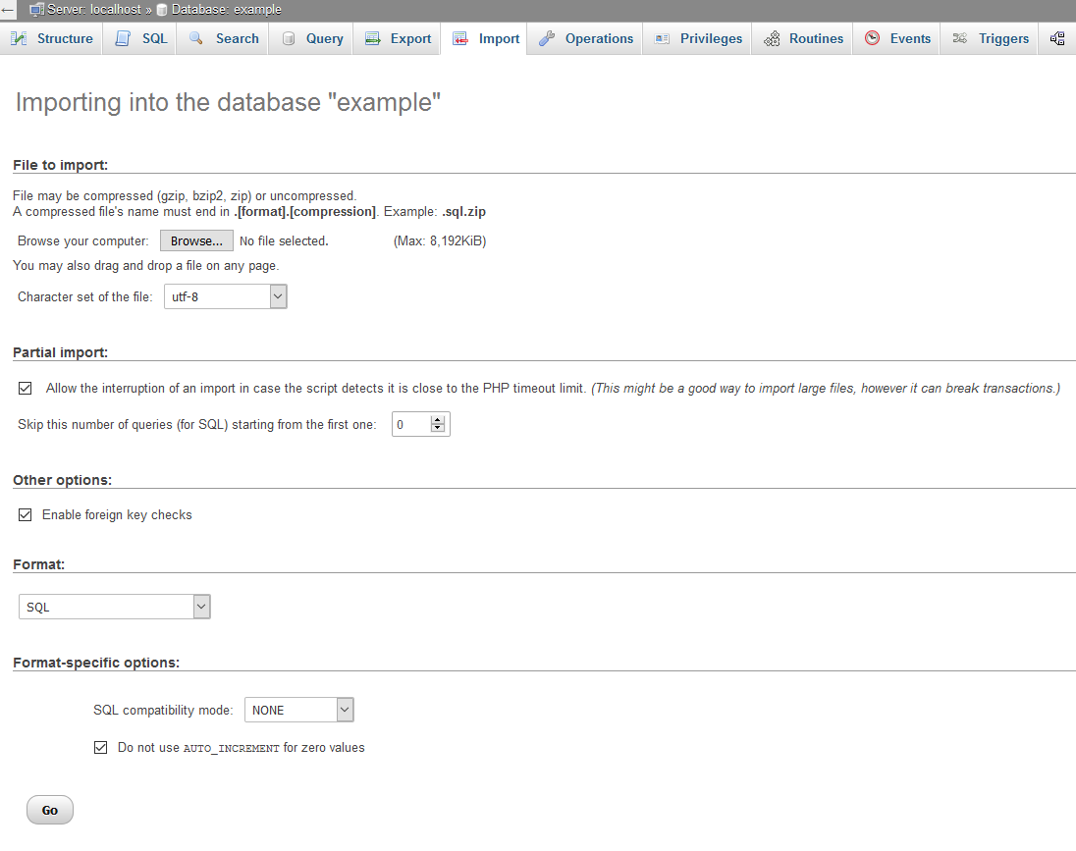
Task: Toggle Do not use AUTO_INCREMENT checkbox
Action: [x=101, y=747]
